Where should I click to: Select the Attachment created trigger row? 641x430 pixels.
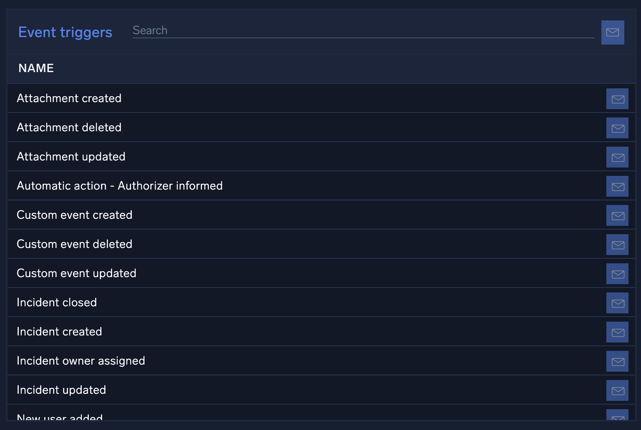point(69,98)
